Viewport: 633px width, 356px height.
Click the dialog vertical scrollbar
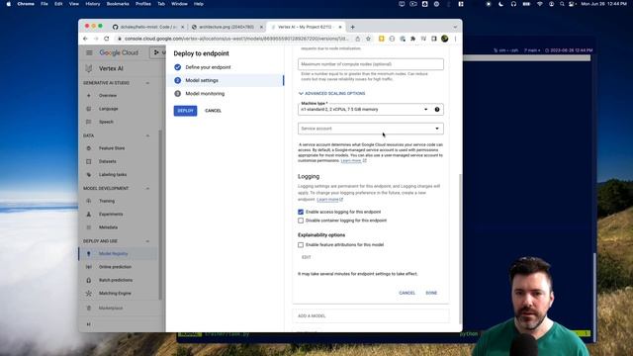461,248
